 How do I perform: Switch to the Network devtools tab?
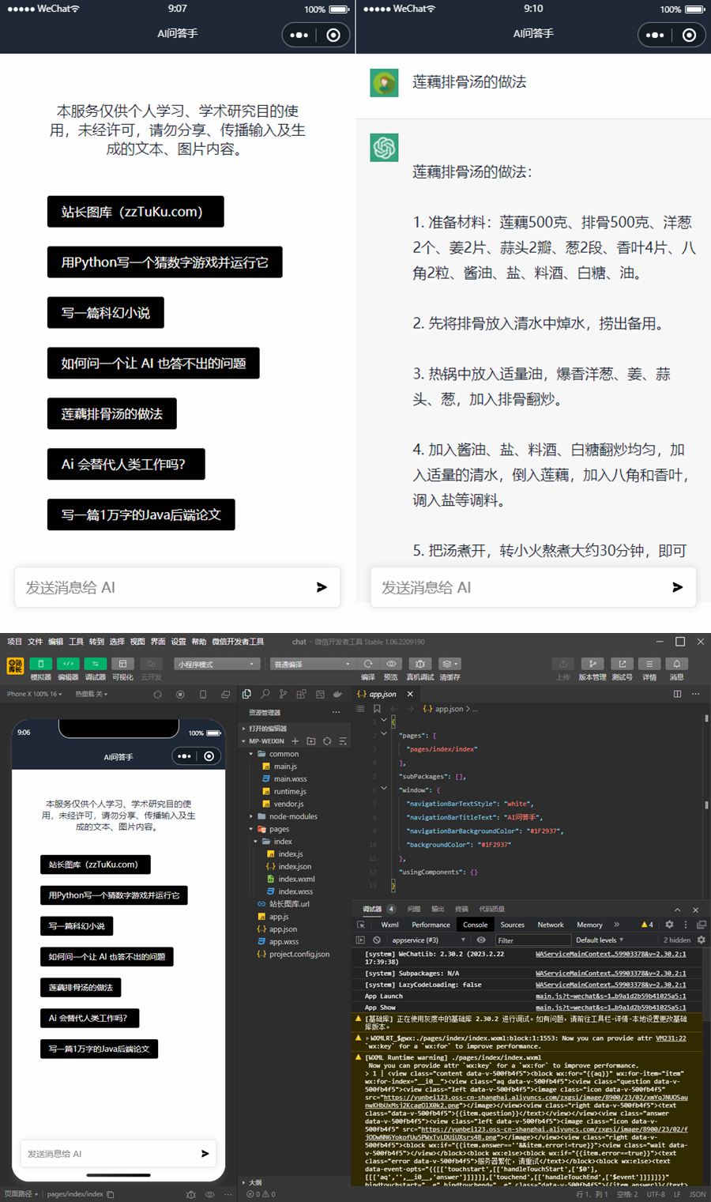551,925
